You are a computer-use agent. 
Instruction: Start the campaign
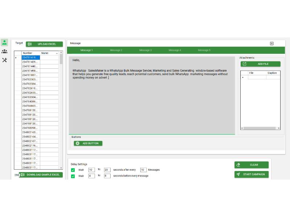(x=251, y=174)
